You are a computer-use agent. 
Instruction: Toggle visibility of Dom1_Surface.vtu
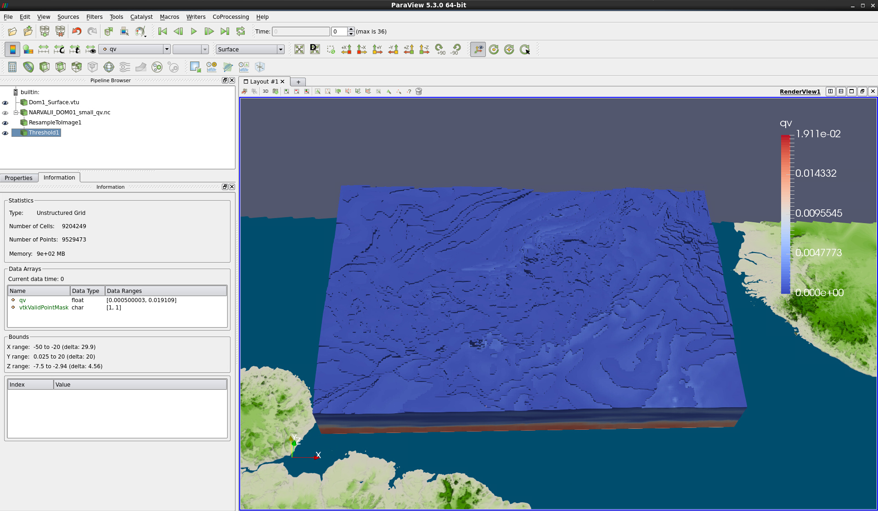5,103
